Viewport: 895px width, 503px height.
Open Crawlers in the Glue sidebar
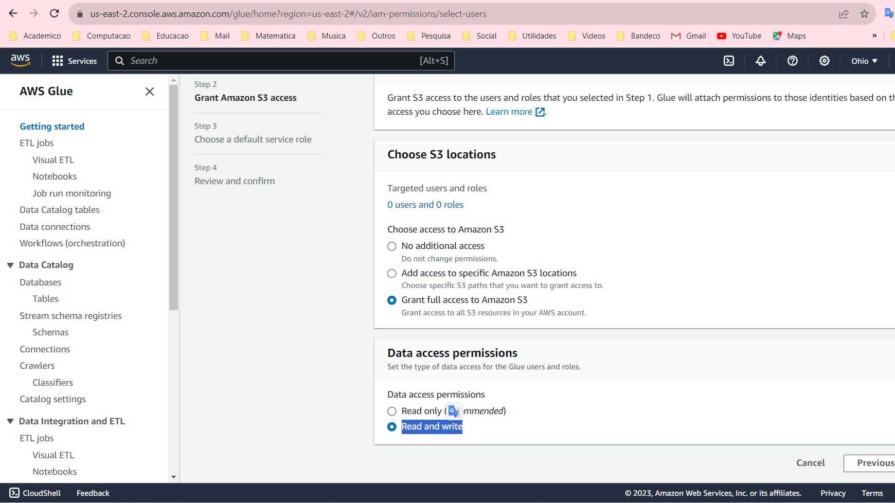[x=37, y=366]
